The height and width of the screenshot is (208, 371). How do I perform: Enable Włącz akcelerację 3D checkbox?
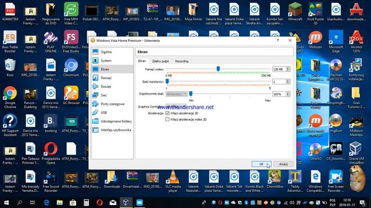(x=168, y=113)
